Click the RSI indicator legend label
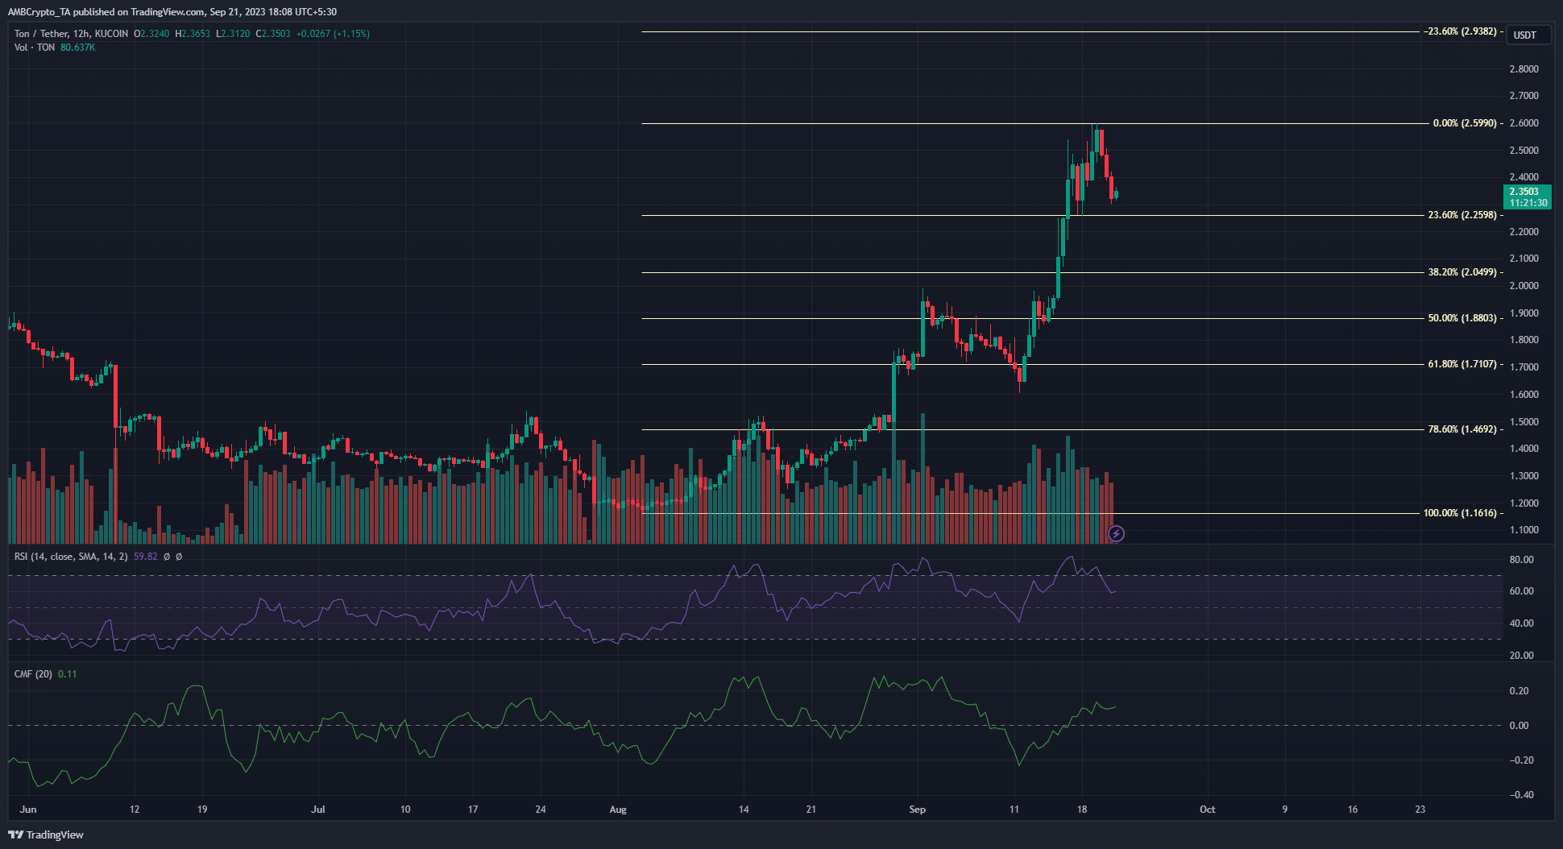 (71, 557)
